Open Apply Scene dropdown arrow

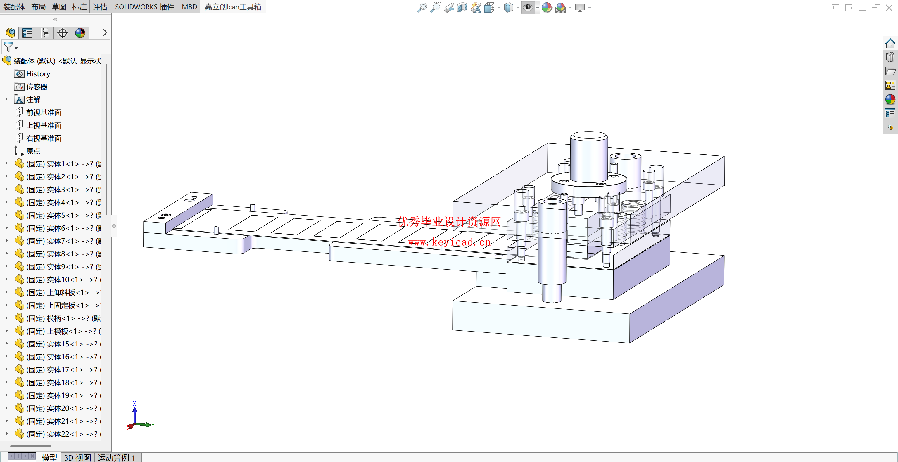tap(570, 8)
